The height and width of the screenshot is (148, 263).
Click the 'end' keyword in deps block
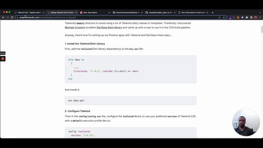click(x=70, y=79)
